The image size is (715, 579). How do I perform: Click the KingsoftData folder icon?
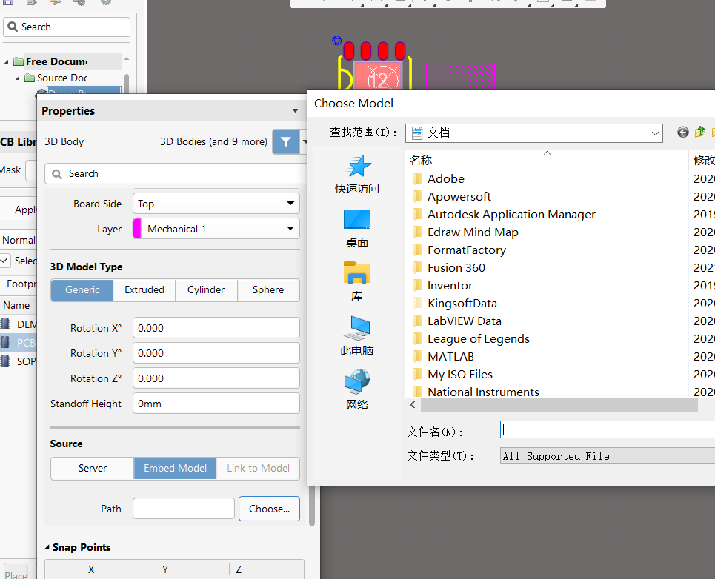tap(418, 303)
